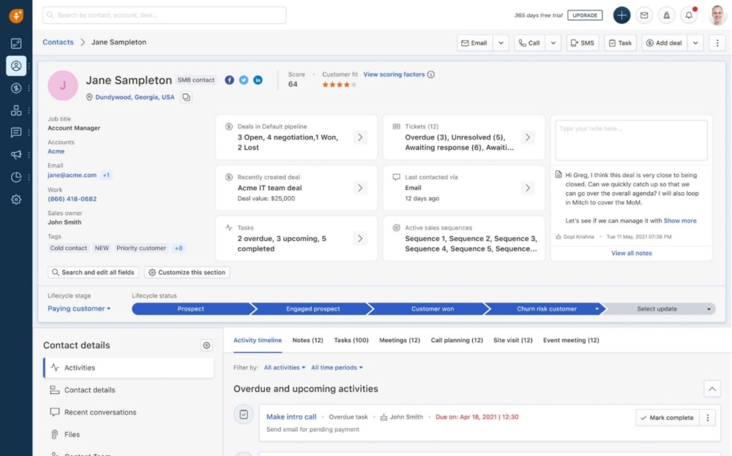Open the All time periods filter
This screenshot has height=456, width=732.
tap(337, 368)
